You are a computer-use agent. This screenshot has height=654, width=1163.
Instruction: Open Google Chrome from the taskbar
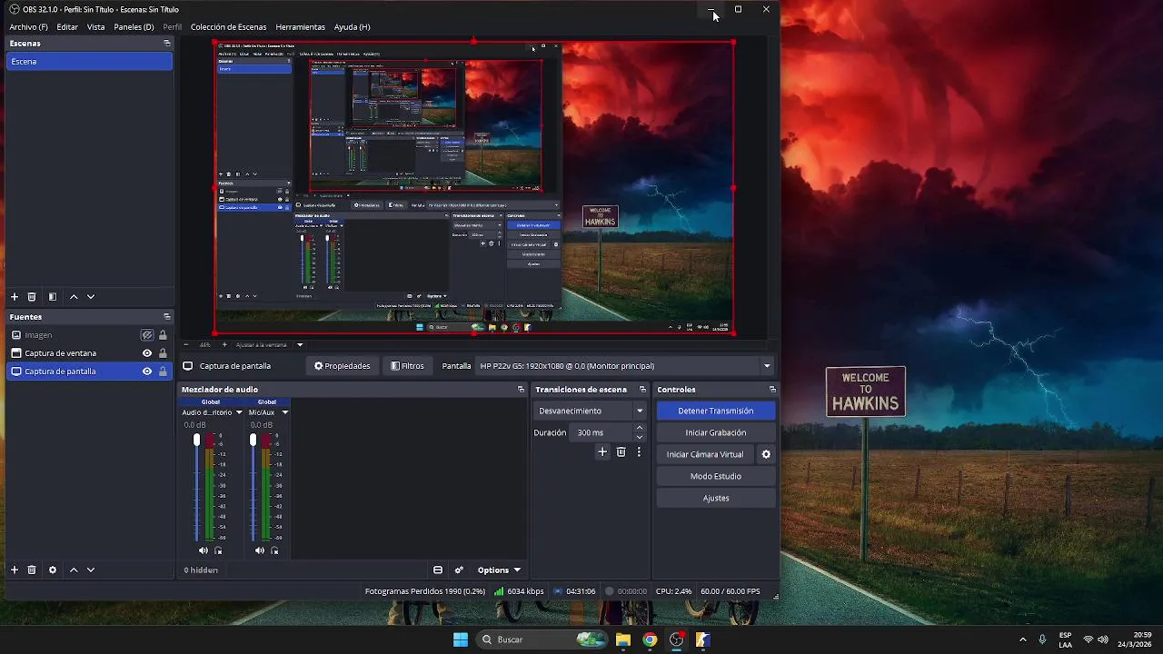(x=650, y=639)
